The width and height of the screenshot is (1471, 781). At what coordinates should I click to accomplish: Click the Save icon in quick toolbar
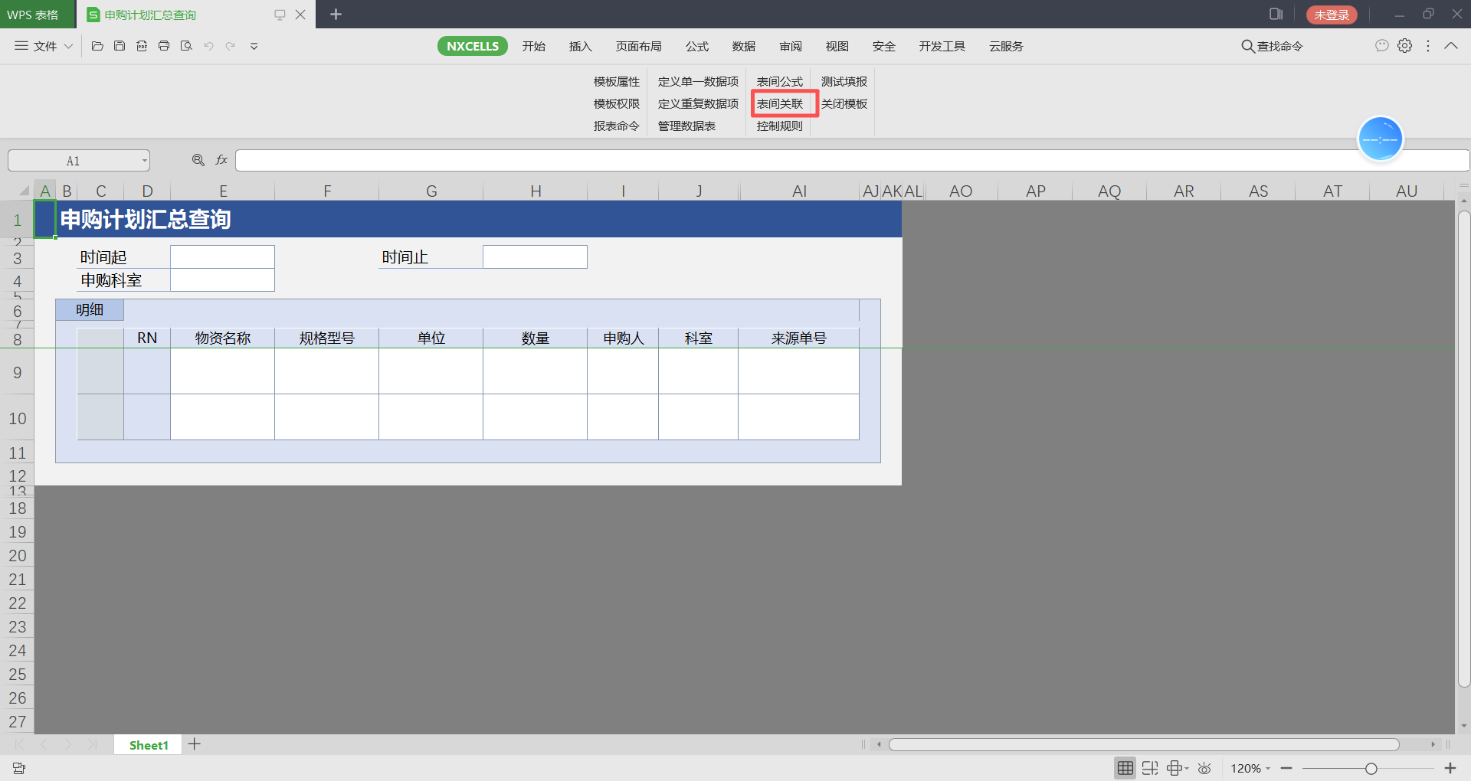120,46
